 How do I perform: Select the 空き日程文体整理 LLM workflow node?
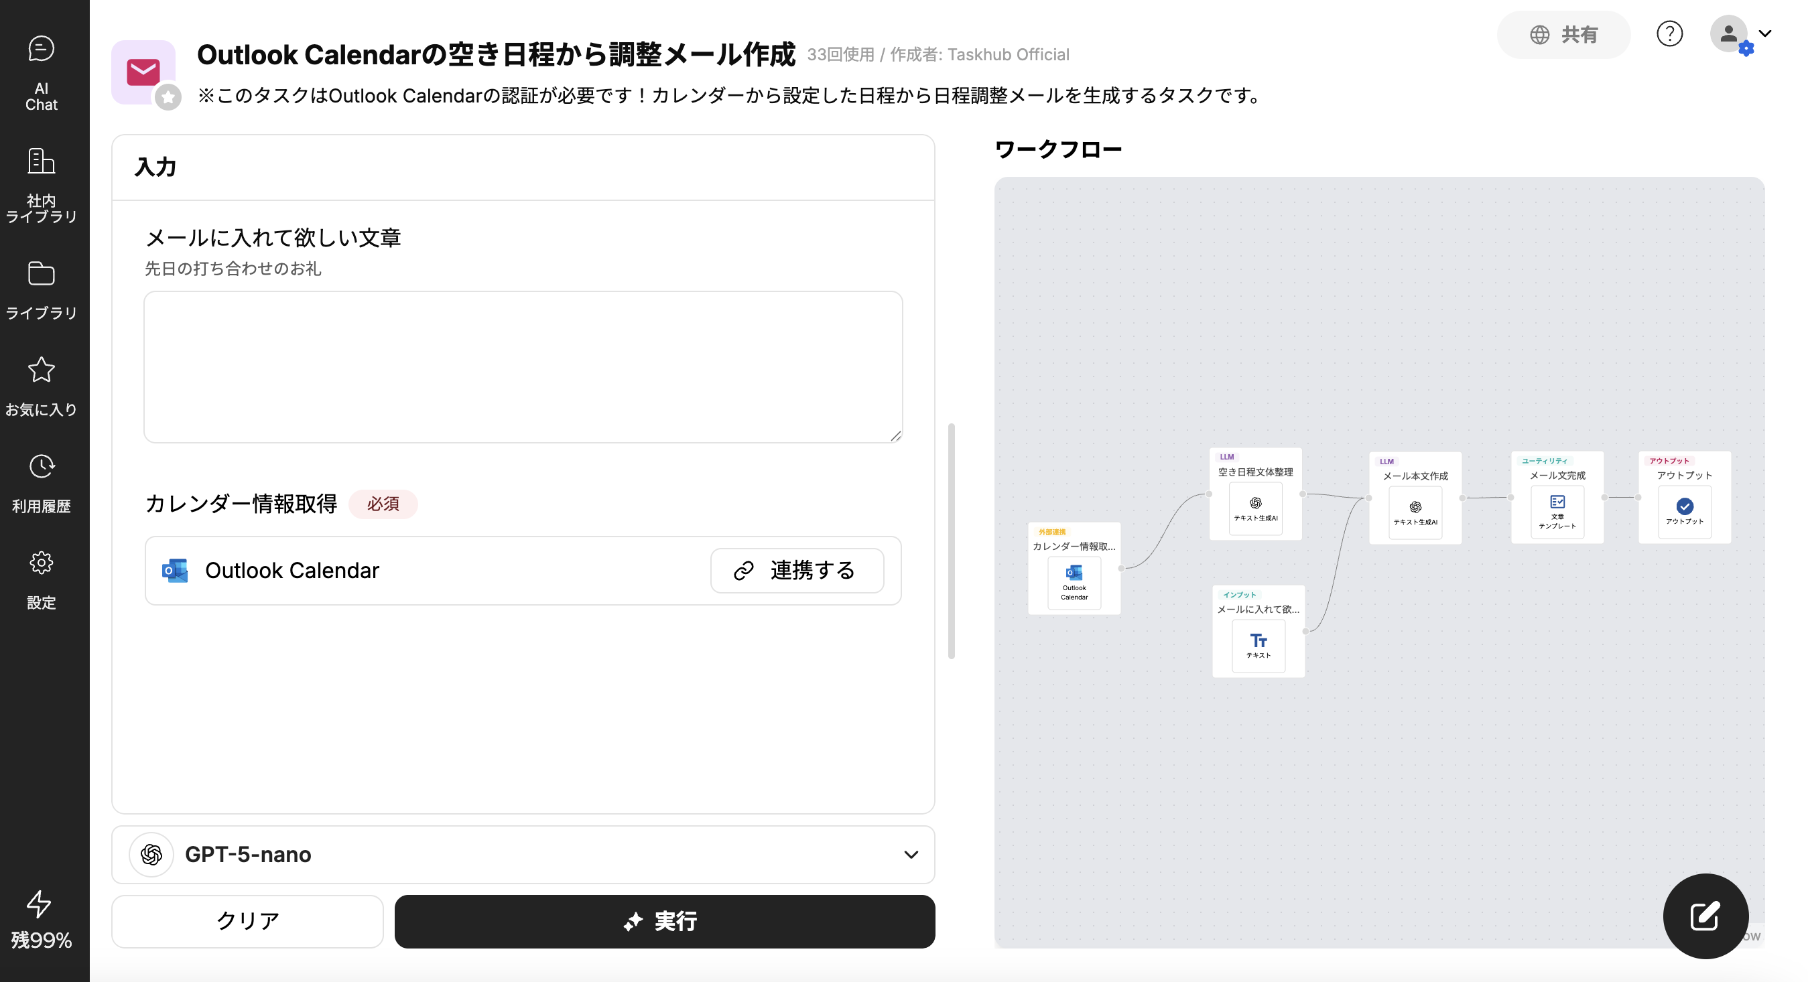click(x=1255, y=494)
